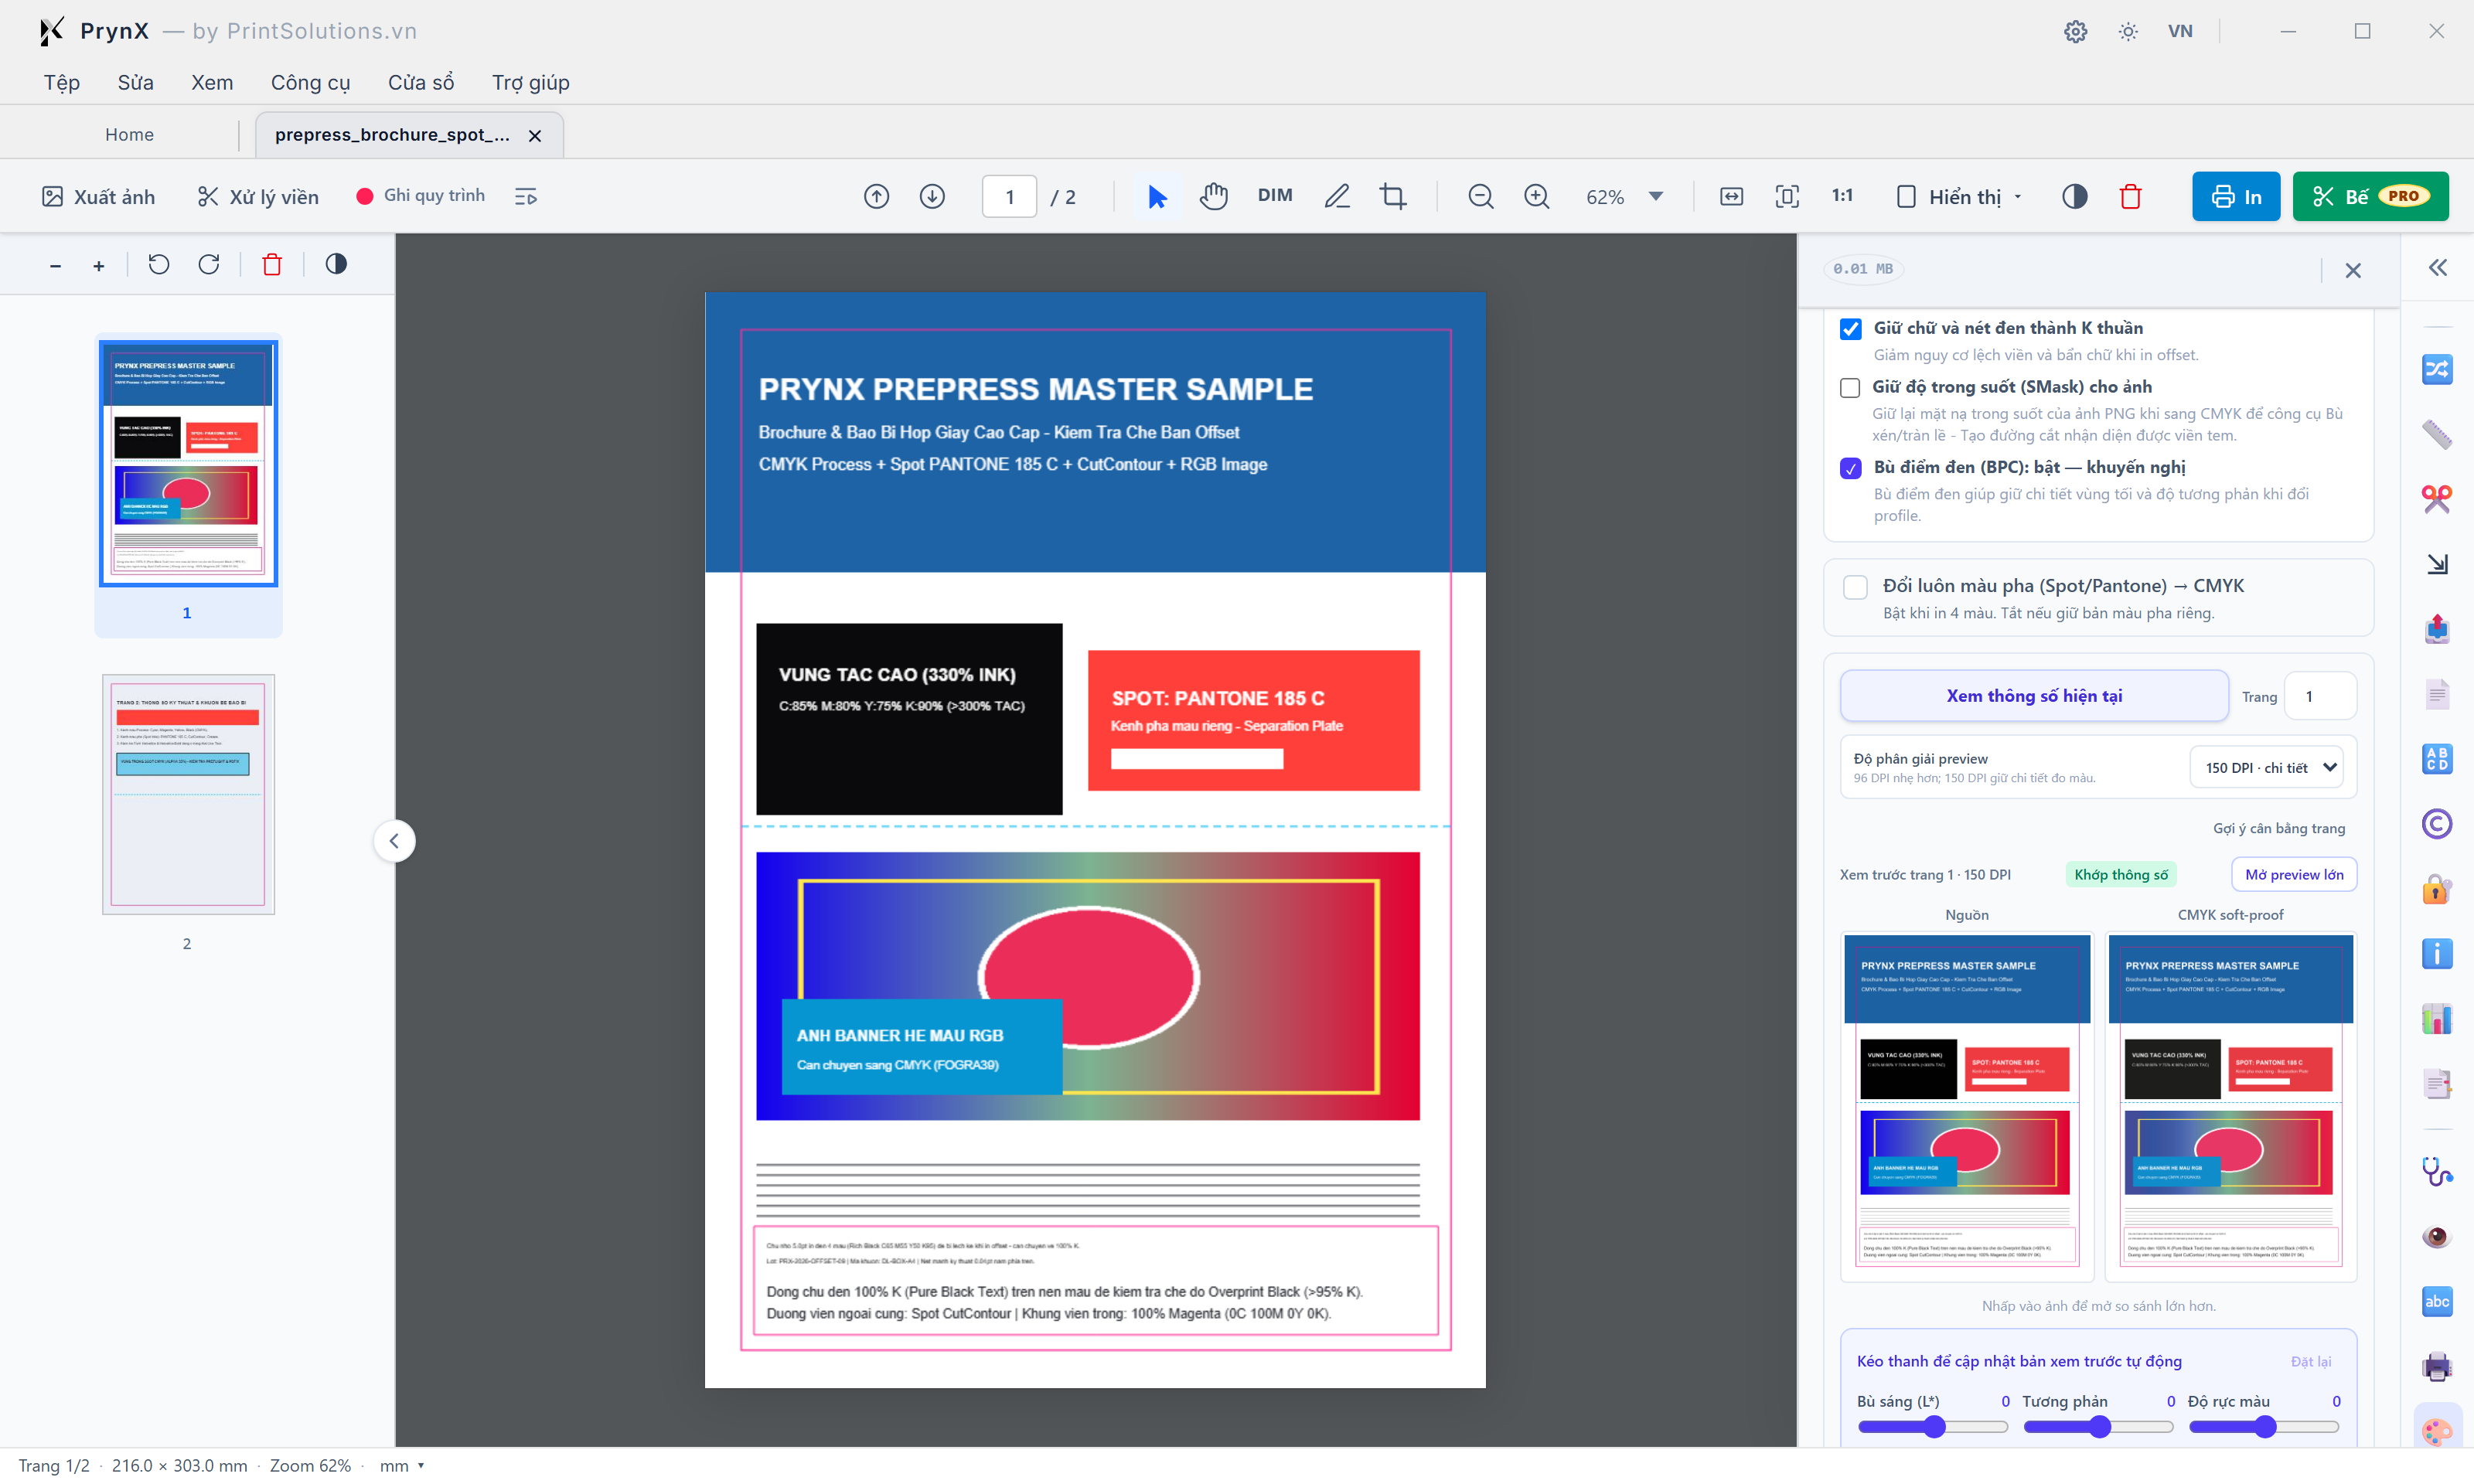The width and height of the screenshot is (2474, 1484).
Task: Open the Hiển thị display dropdown
Action: [1960, 197]
